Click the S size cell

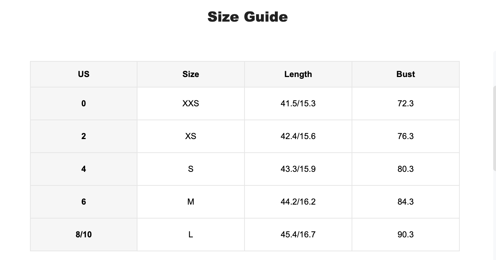[191, 169]
